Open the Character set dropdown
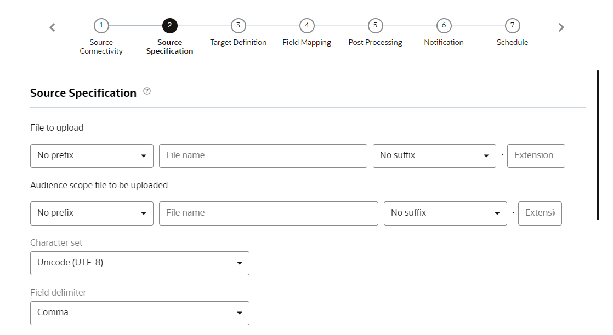Screen dimensions: 613x335 (x=140, y=263)
